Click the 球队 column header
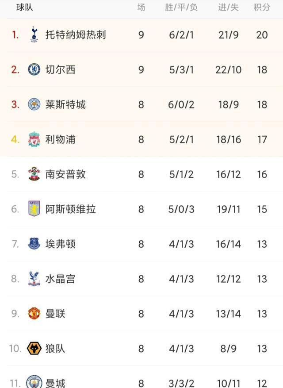 click(x=24, y=8)
